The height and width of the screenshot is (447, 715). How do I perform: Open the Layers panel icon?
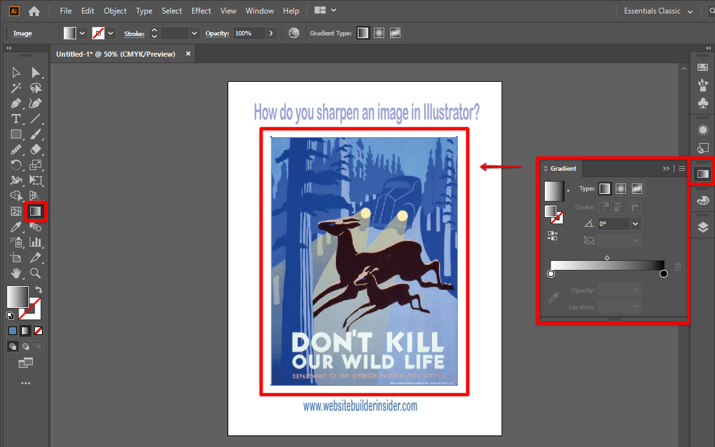point(703,227)
